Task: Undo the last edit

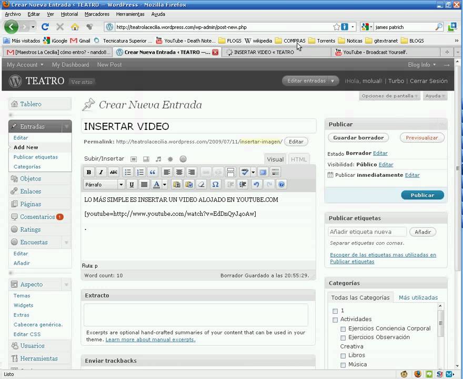Action: [x=257, y=185]
